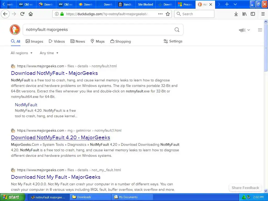The width and height of the screenshot is (268, 201).
Task: Open Downloads folder from taskbar
Action: tap(91, 197)
